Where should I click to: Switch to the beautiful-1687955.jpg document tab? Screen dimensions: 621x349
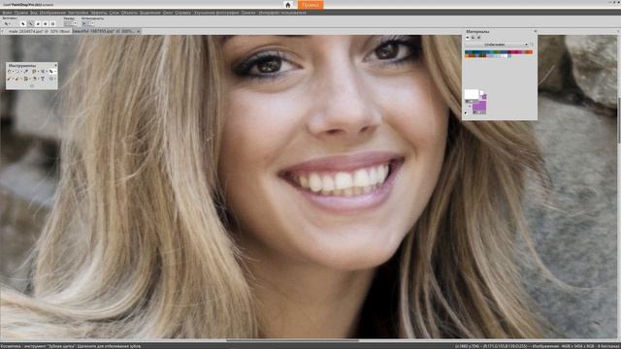click(x=104, y=31)
